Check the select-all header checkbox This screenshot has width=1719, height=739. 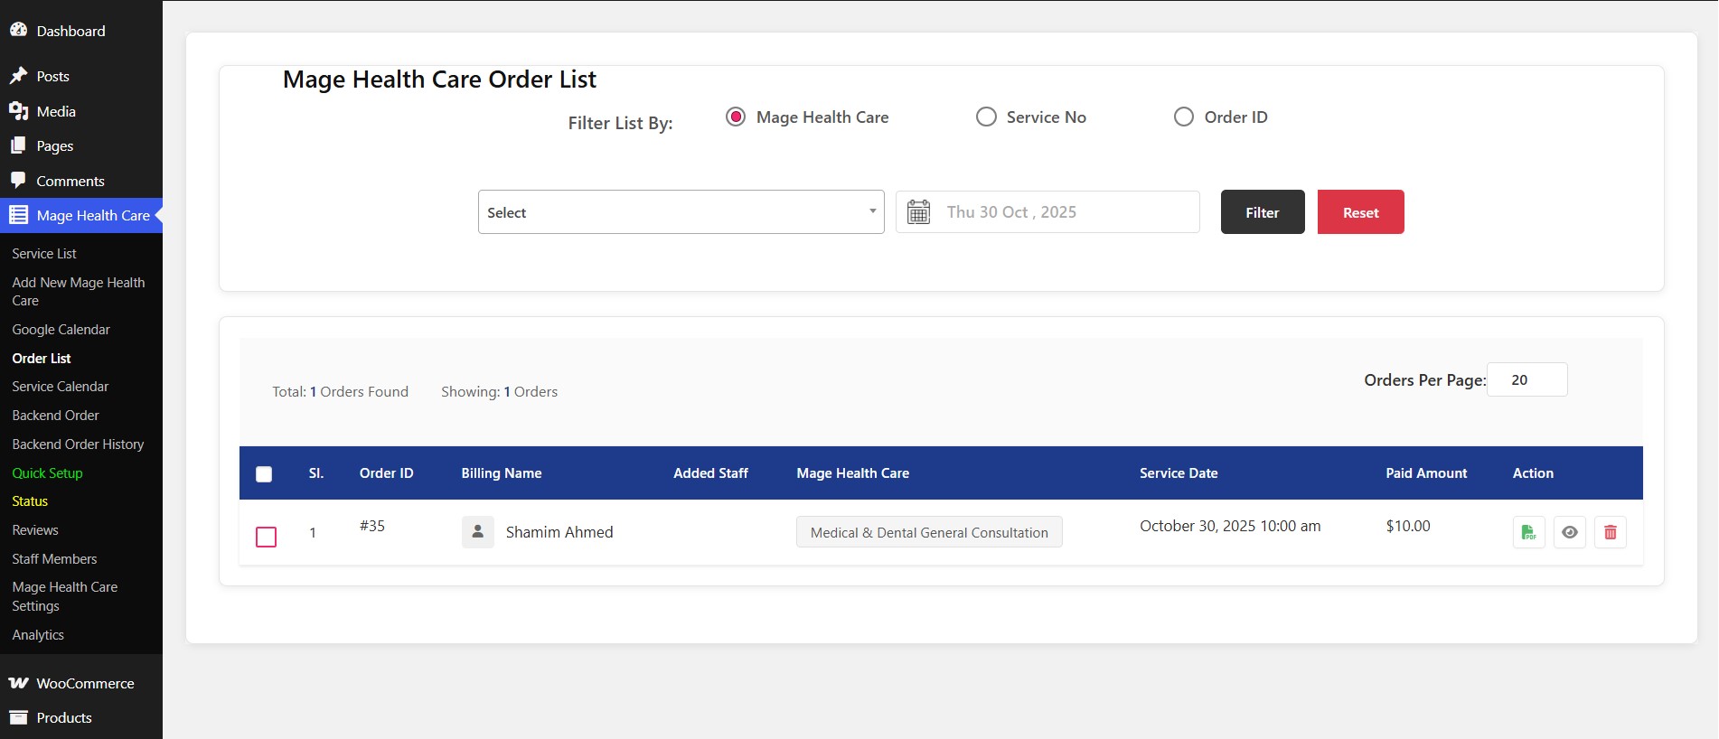pyautogui.click(x=264, y=474)
